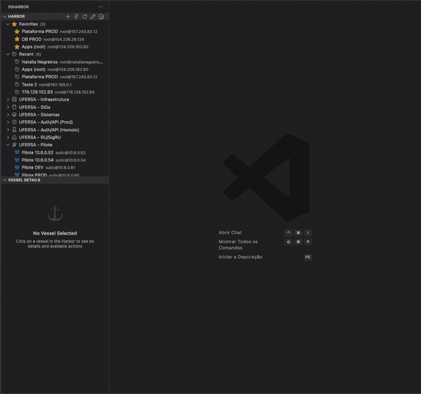Select Apps (root) under Recent
The width and height of the screenshot is (421, 394).
55,70
